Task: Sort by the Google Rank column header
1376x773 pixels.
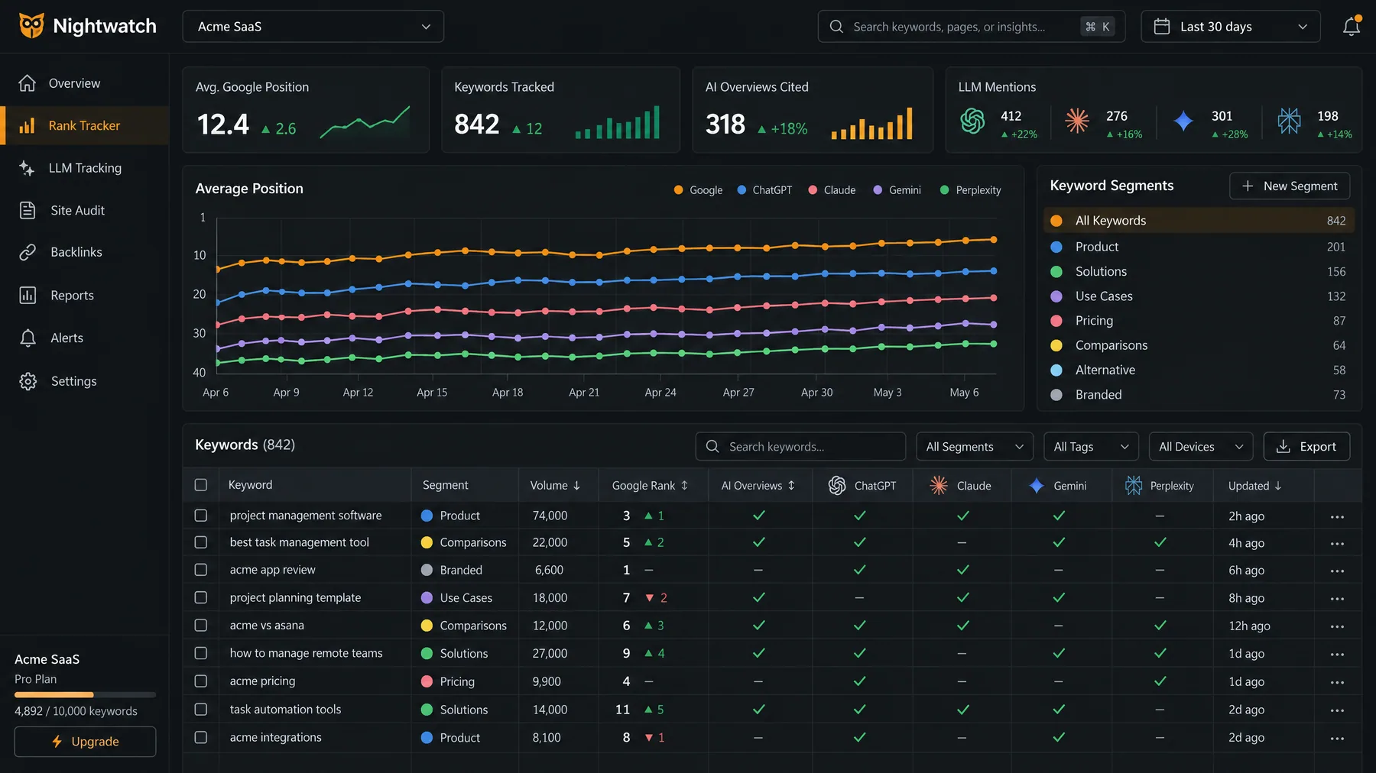Action: pos(650,486)
